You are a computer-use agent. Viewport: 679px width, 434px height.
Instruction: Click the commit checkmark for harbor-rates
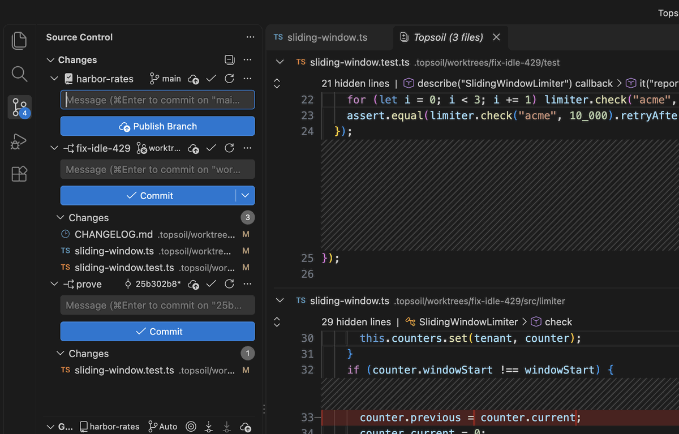tap(211, 79)
